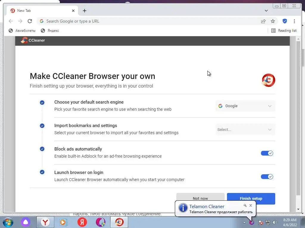Click the Make CCleaner Browser your own heading
The height and width of the screenshot is (228, 305).
(x=92, y=76)
